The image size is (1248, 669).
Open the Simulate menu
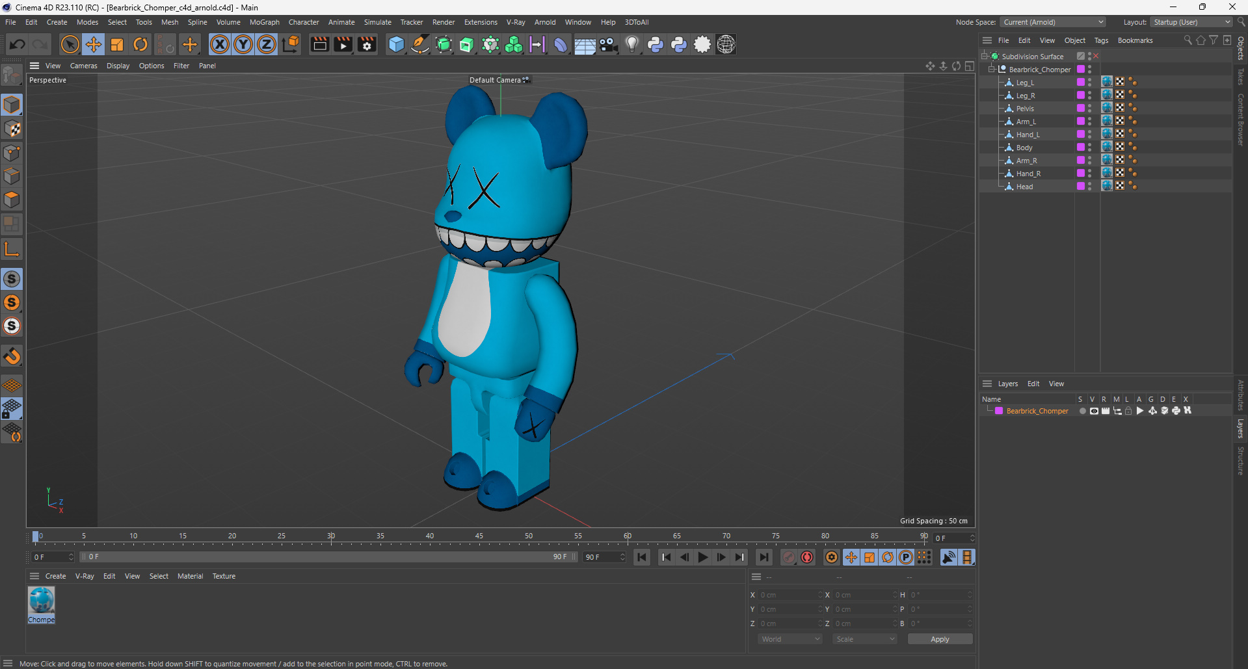377,22
